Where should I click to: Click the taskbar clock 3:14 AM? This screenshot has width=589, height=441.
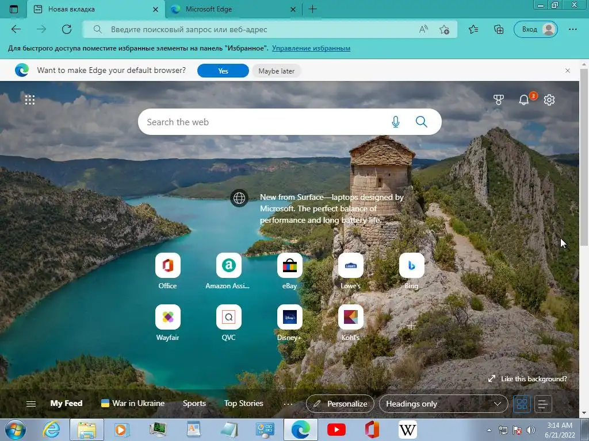click(x=560, y=430)
